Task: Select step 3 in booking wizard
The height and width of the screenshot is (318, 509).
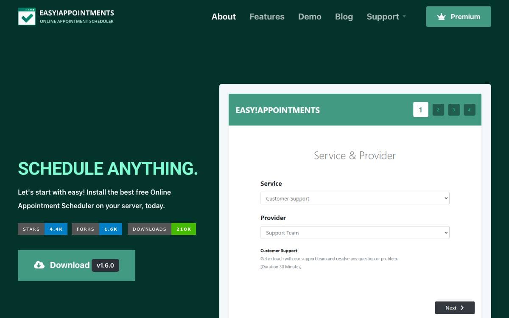Action: (x=454, y=110)
